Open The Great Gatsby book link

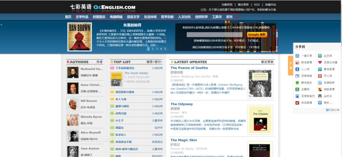(x=136, y=73)
